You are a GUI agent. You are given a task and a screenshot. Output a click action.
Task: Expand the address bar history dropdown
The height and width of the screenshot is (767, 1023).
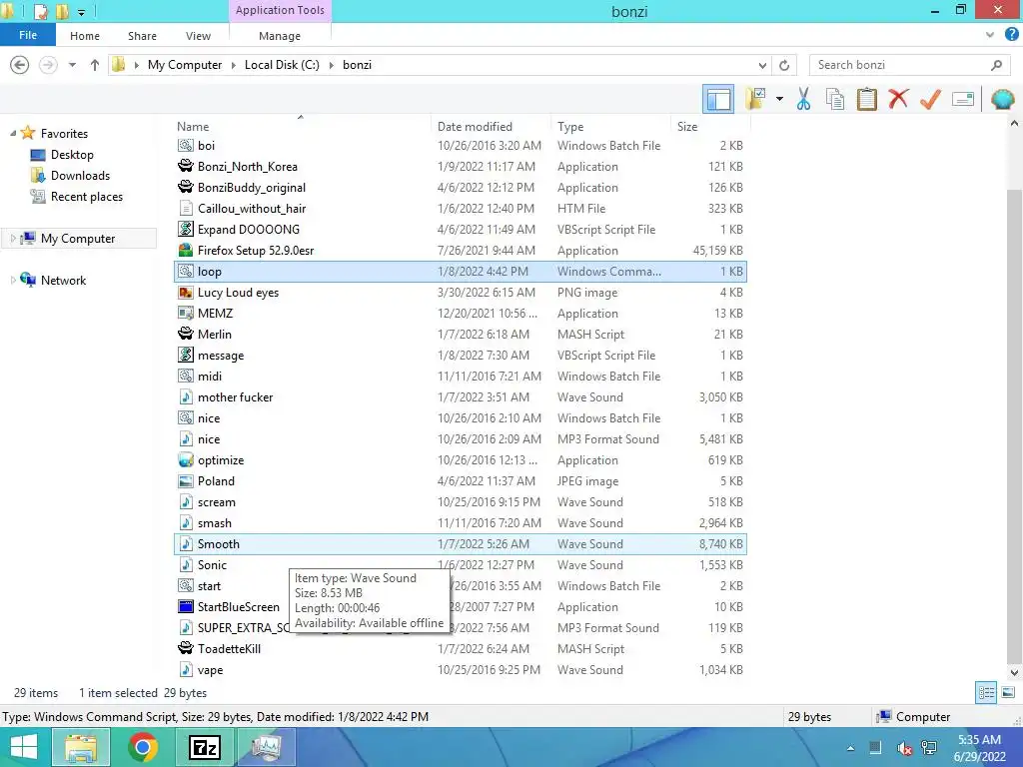coord(762,65)
